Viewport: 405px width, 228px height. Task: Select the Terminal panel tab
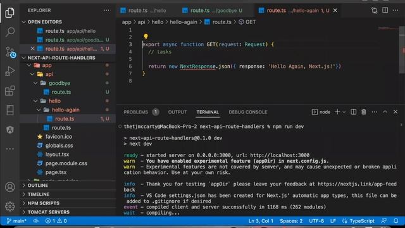[x=208, y=112]
